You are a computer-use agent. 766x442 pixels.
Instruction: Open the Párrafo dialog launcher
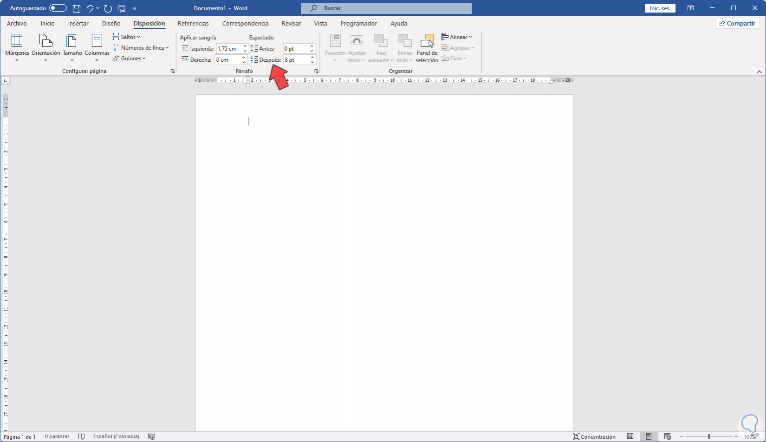[x=316, y=71]
